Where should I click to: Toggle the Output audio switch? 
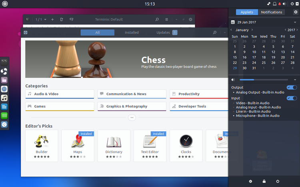(x=292, y=87)
